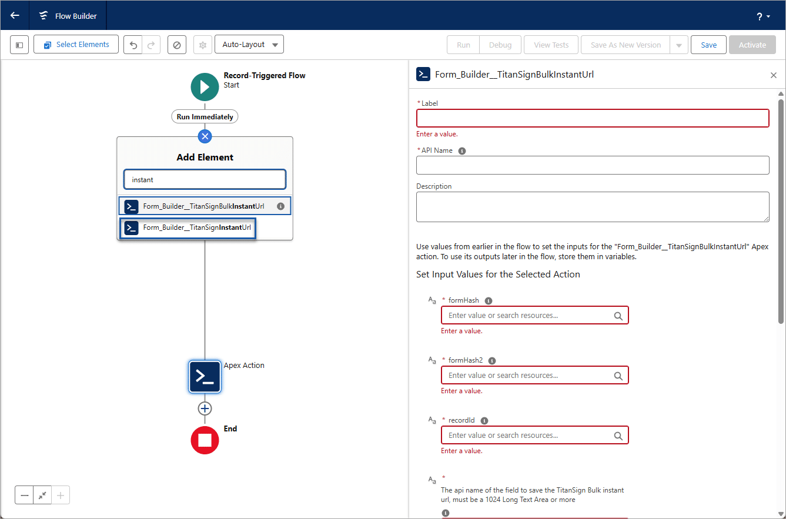Click the green Start play icon
This screenshot has height=519, width=786.
click(x=205, y=87)
